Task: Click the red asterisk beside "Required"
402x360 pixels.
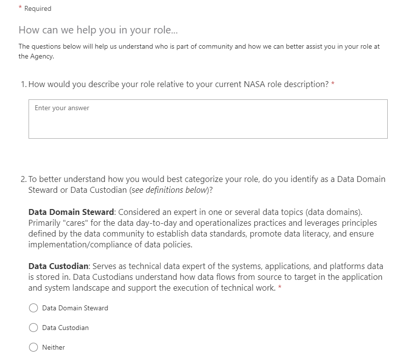Action: [20, 8]
